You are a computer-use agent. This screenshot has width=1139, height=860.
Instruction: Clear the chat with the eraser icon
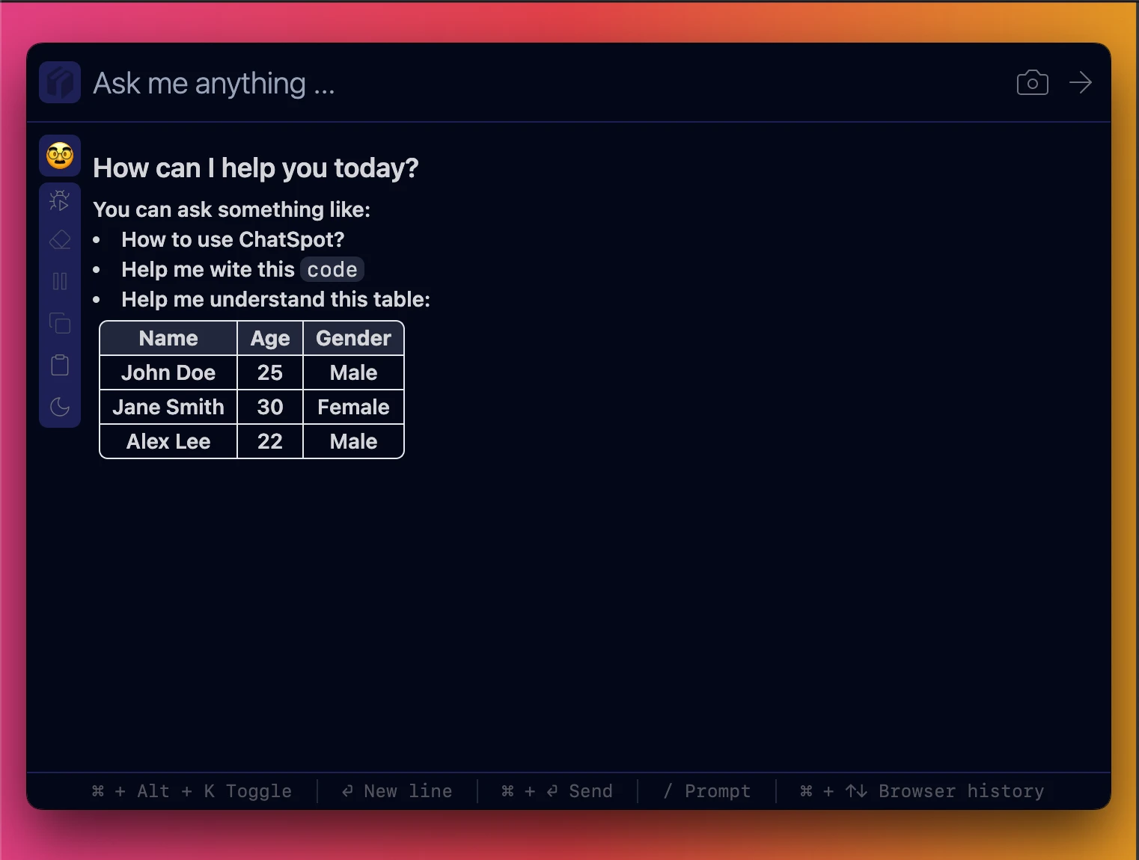coord(60,240)
